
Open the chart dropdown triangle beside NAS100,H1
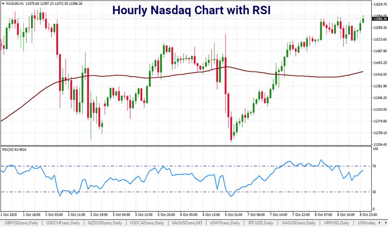[x=3, y=4]
